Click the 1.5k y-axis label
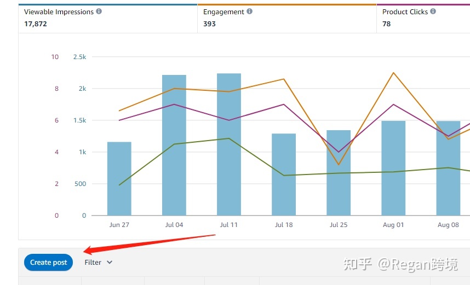Screen dimensions: 470x285 tap(80, 120)
